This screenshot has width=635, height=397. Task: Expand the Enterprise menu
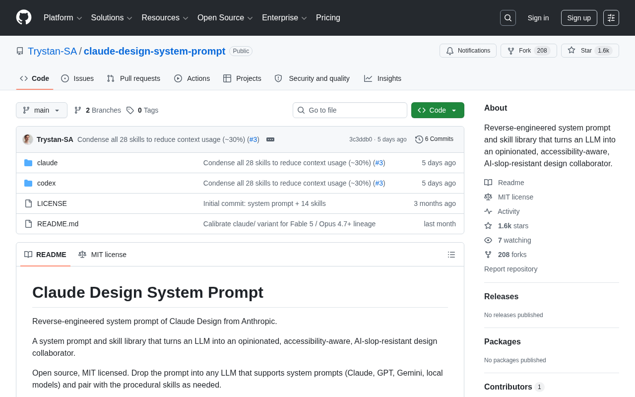284,18
